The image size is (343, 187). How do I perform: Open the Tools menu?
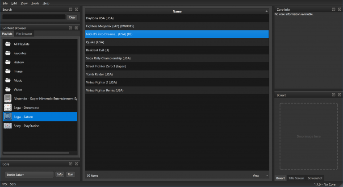35,3
